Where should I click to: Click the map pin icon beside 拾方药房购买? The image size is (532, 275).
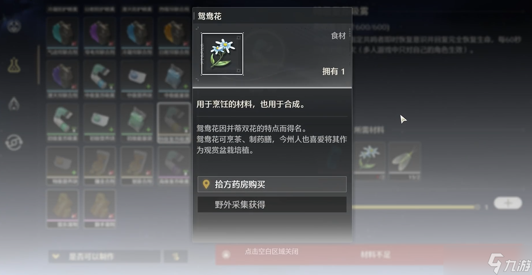206,184
